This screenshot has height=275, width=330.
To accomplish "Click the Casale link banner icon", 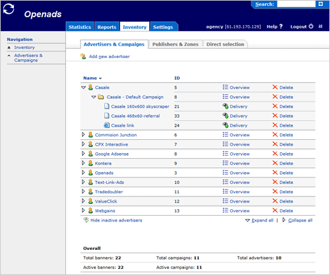I will (107, 125).
